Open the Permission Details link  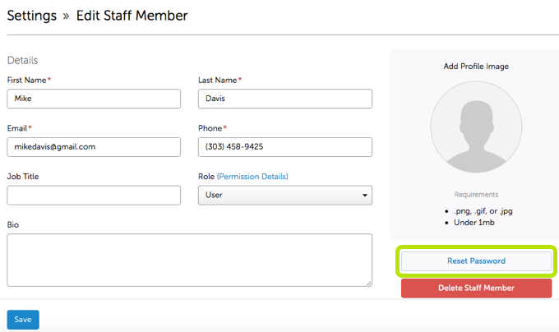click(252, 177)
